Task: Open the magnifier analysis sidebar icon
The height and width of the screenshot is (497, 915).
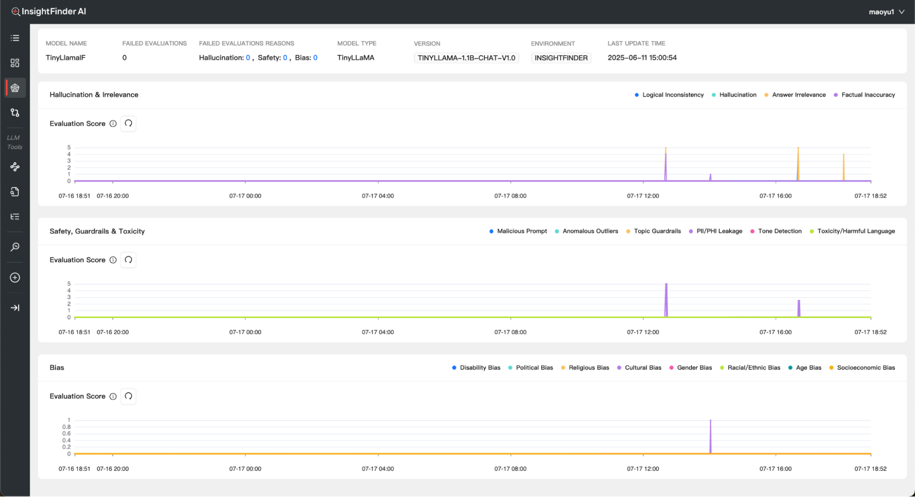Action: click(15, 247)
